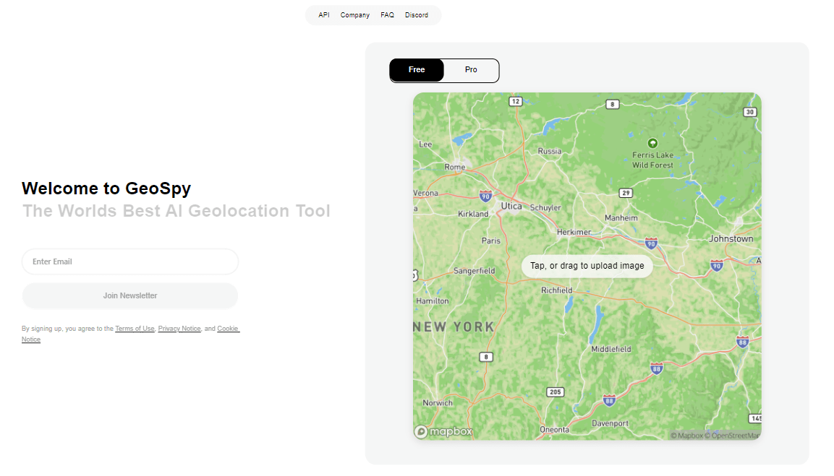Click the Route 29 highway shield

[626, 193]
